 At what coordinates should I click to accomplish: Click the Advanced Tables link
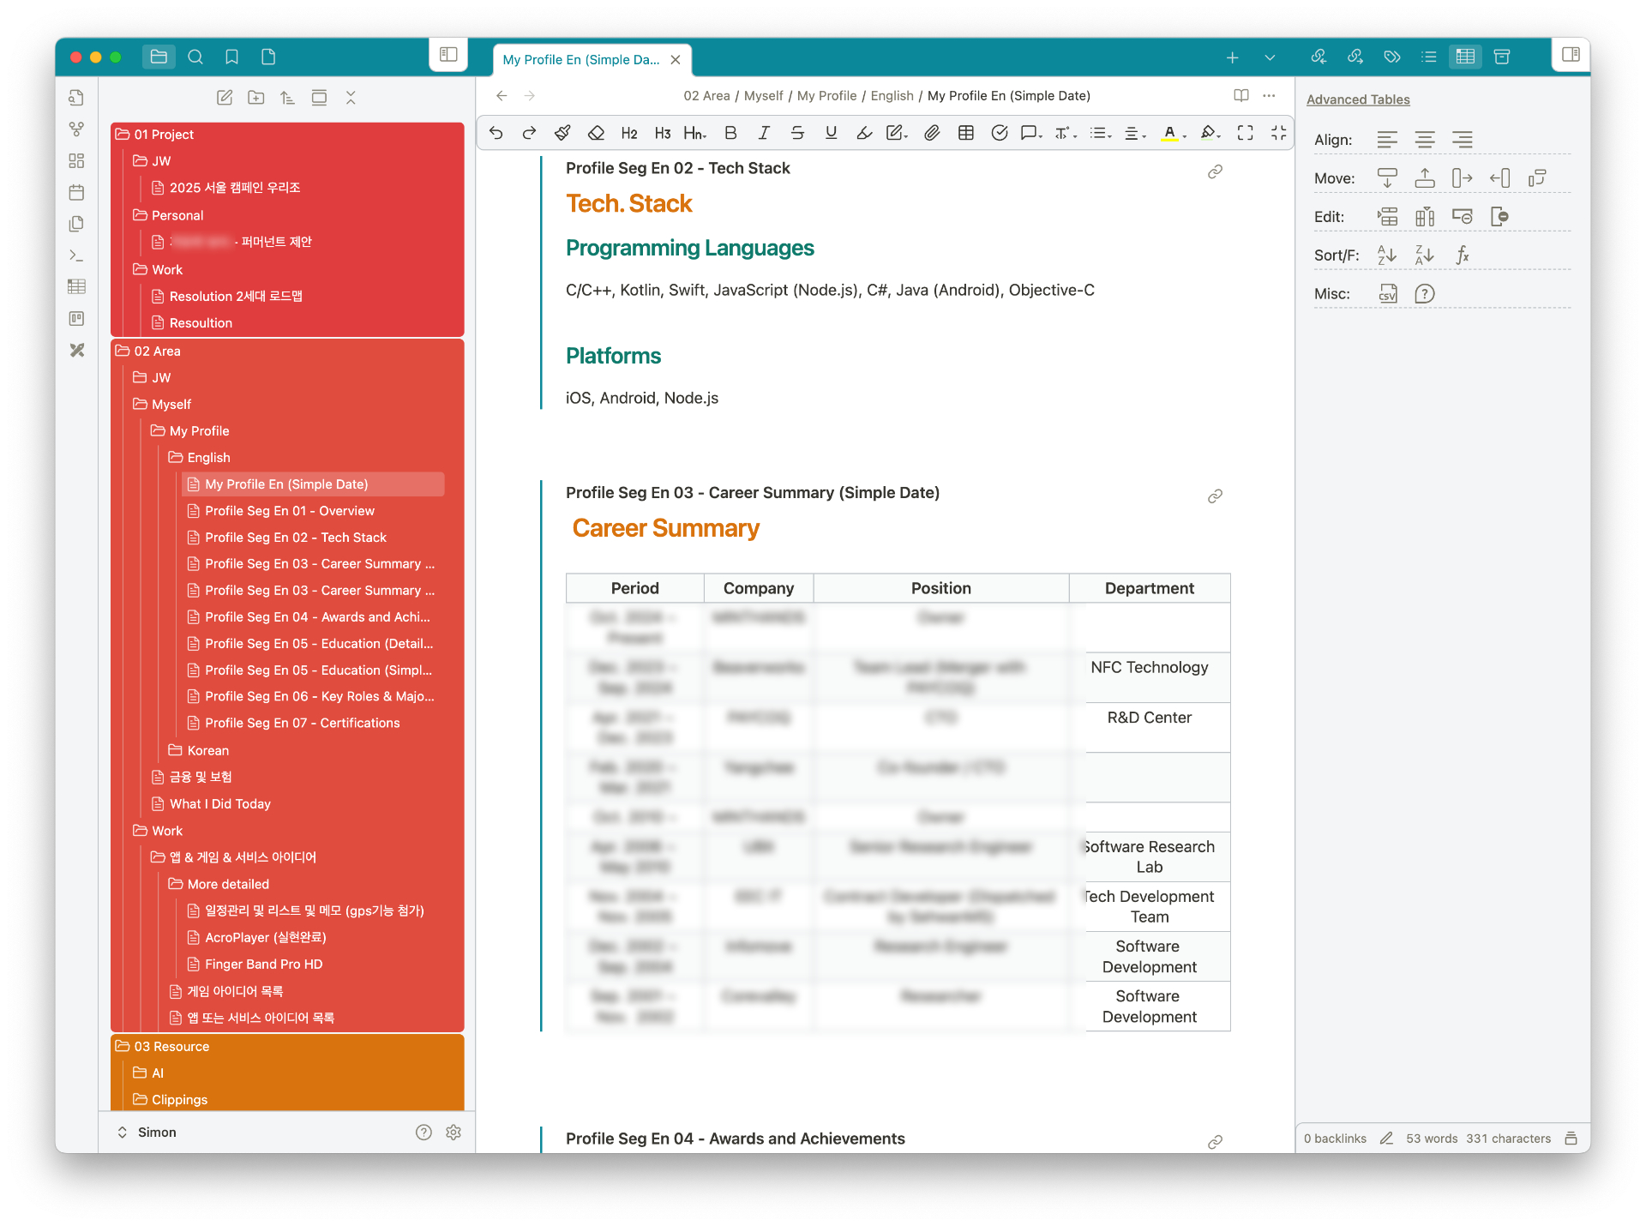coord(1358,99)
